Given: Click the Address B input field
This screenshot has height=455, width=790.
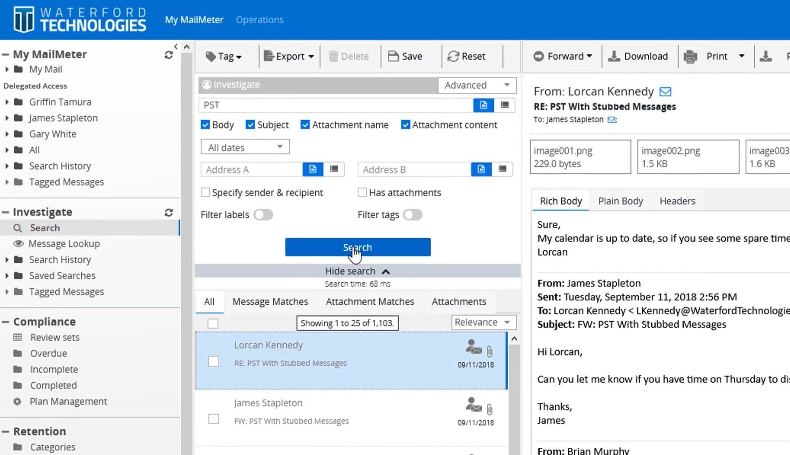Looking at the screenshot, I should click(414, 169).
